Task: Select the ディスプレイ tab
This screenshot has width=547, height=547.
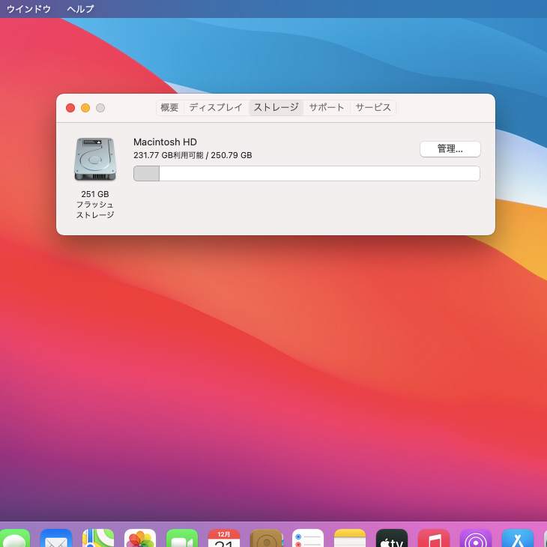Action: [216, 108]
